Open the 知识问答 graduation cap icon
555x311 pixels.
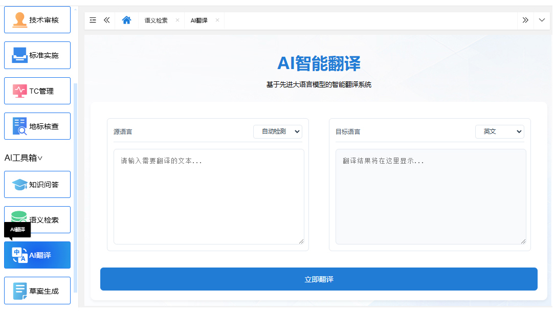click(x=19, y=185)
